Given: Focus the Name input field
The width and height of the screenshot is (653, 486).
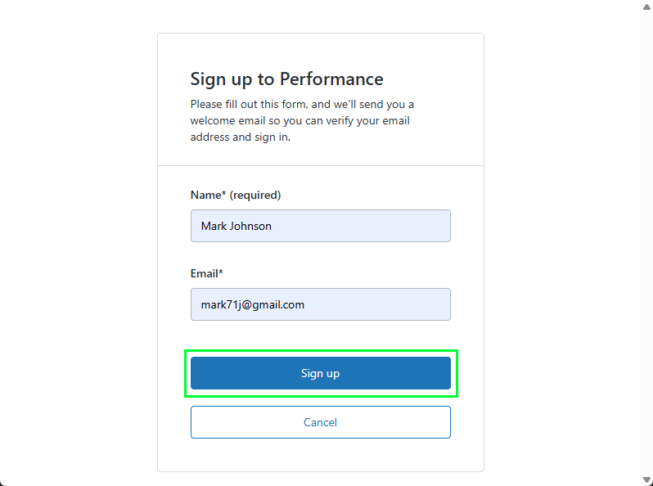Looking at the screenshot, I should coord(320,226).
